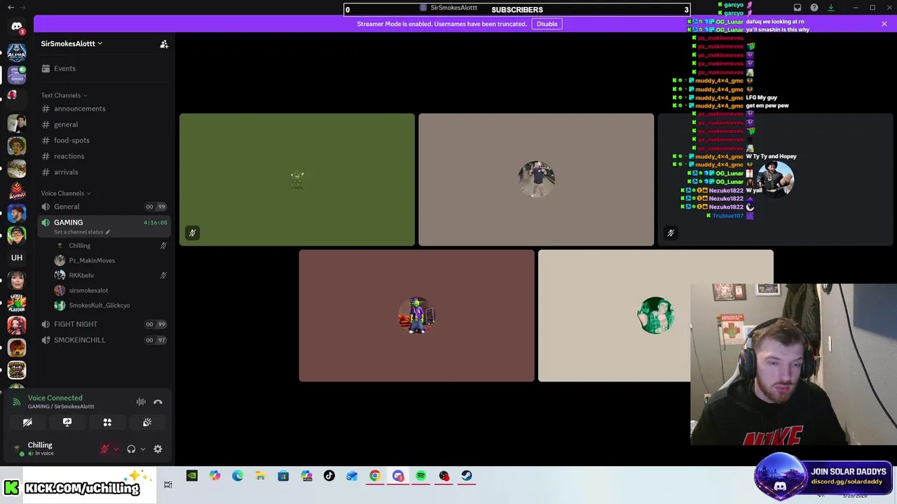This screenshot has width=897, height=504.
Task: Open Discord direct messages home icon
Action: (17, 27)
